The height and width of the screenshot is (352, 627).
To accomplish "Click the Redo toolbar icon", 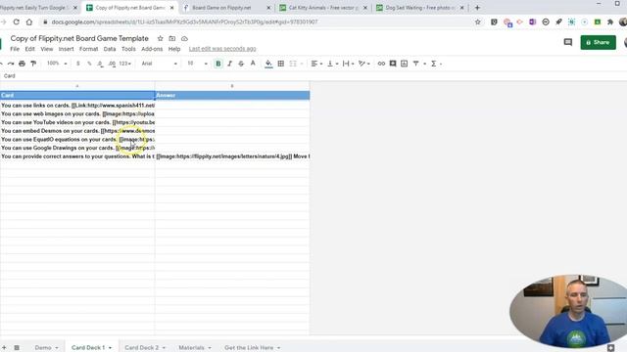I will 11,64.
